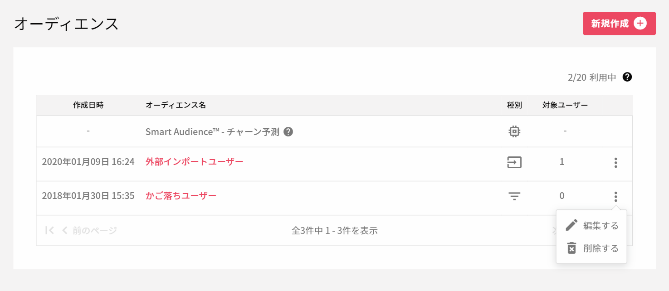Screen dimensions: 669x291
Task: Click the import type icon for 外部インポートユーザー
Action: [514, 162]
